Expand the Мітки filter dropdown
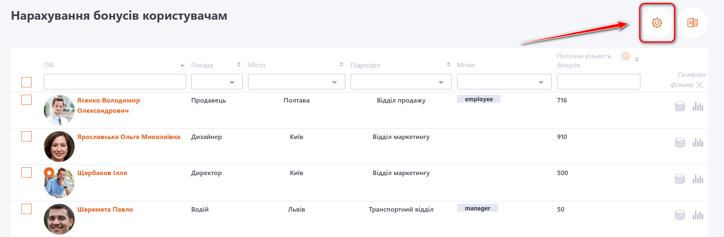 (504, 82)
